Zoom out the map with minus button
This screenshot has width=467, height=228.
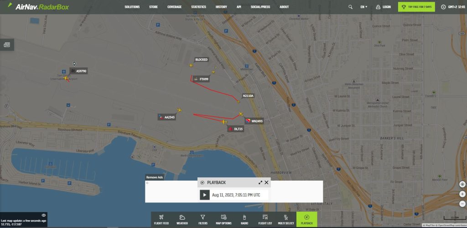pyautogui.click(x=462, y=204)
